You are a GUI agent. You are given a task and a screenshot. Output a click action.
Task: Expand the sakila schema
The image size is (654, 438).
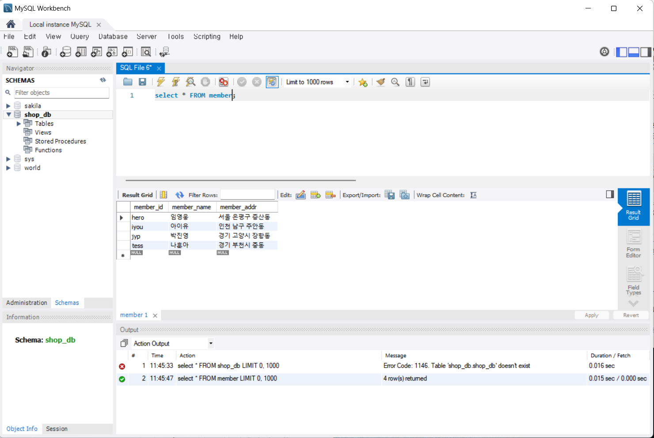pos(8,106)
